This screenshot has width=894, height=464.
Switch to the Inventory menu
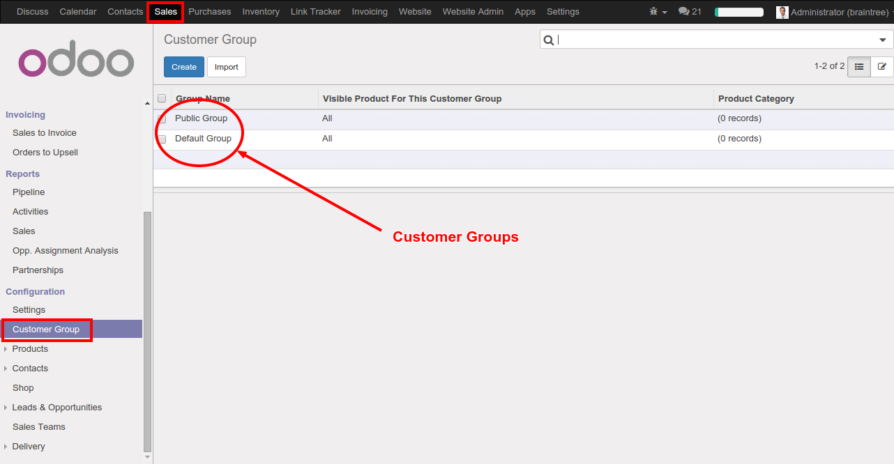[261, 11]
